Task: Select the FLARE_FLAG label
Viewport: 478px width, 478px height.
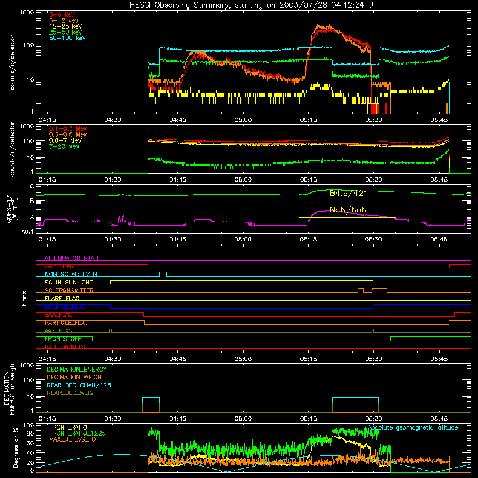Action: (62, 298)
